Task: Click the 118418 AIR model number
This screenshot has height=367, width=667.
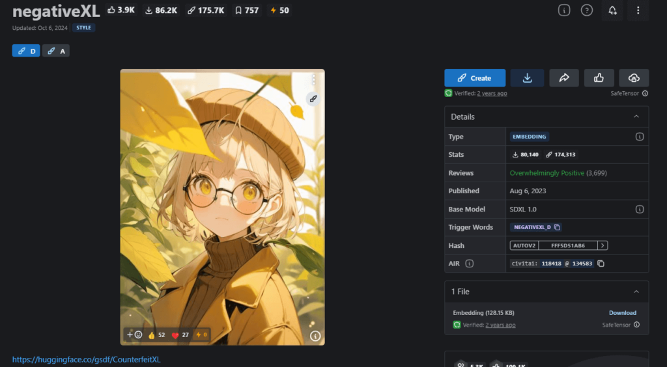Action: click(551, 264)
